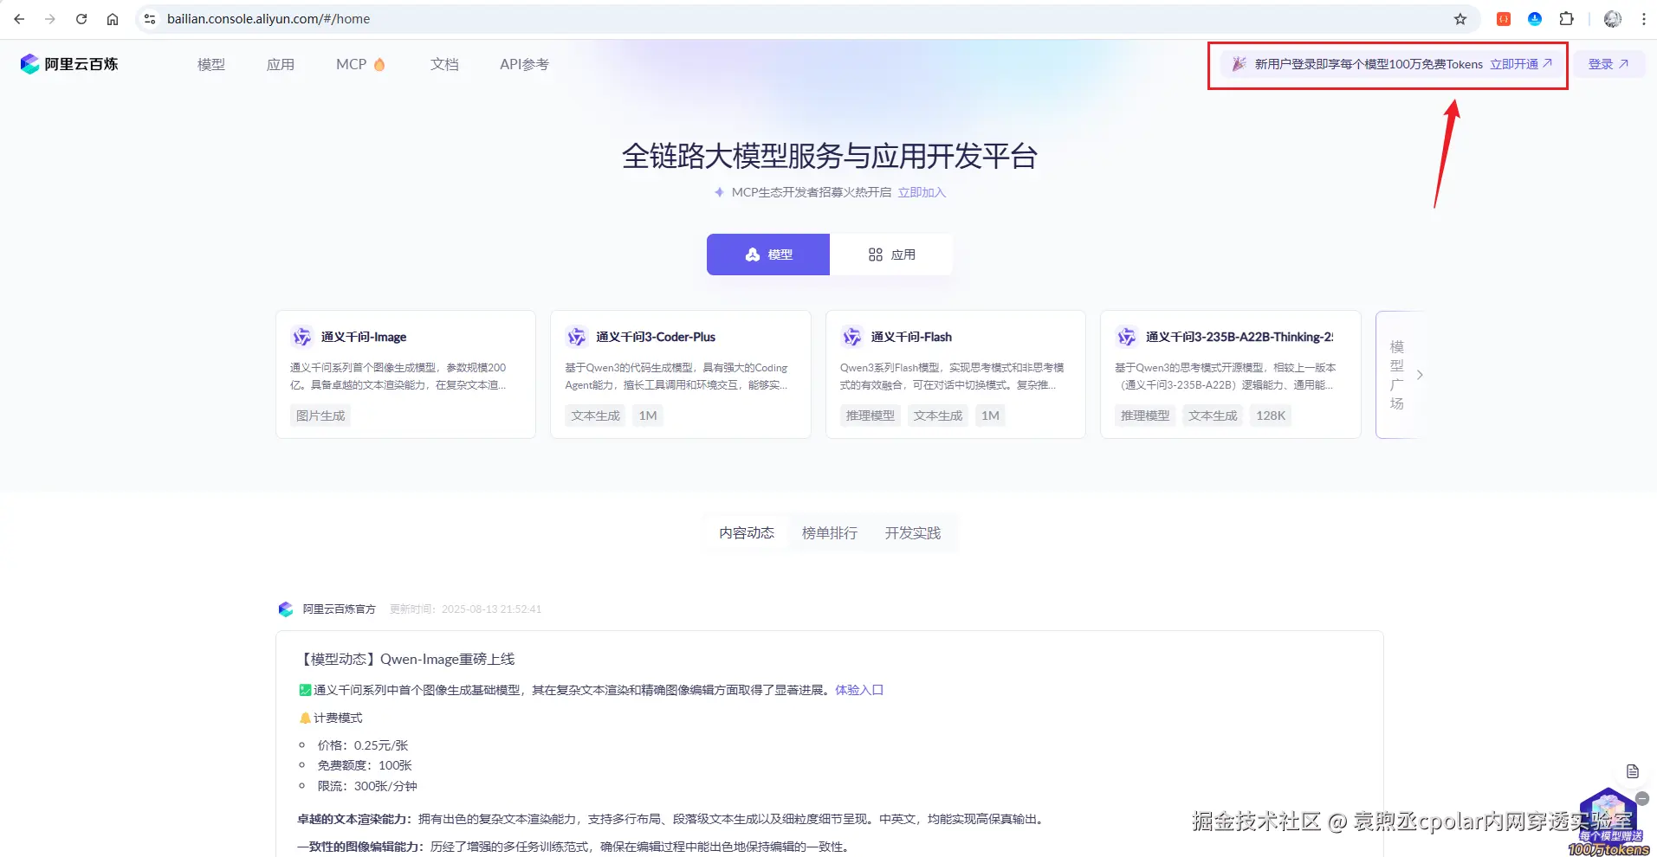Open the 通义千问-Flash card title
Screen dimensions: 1657x857
[x=911, y=337]
